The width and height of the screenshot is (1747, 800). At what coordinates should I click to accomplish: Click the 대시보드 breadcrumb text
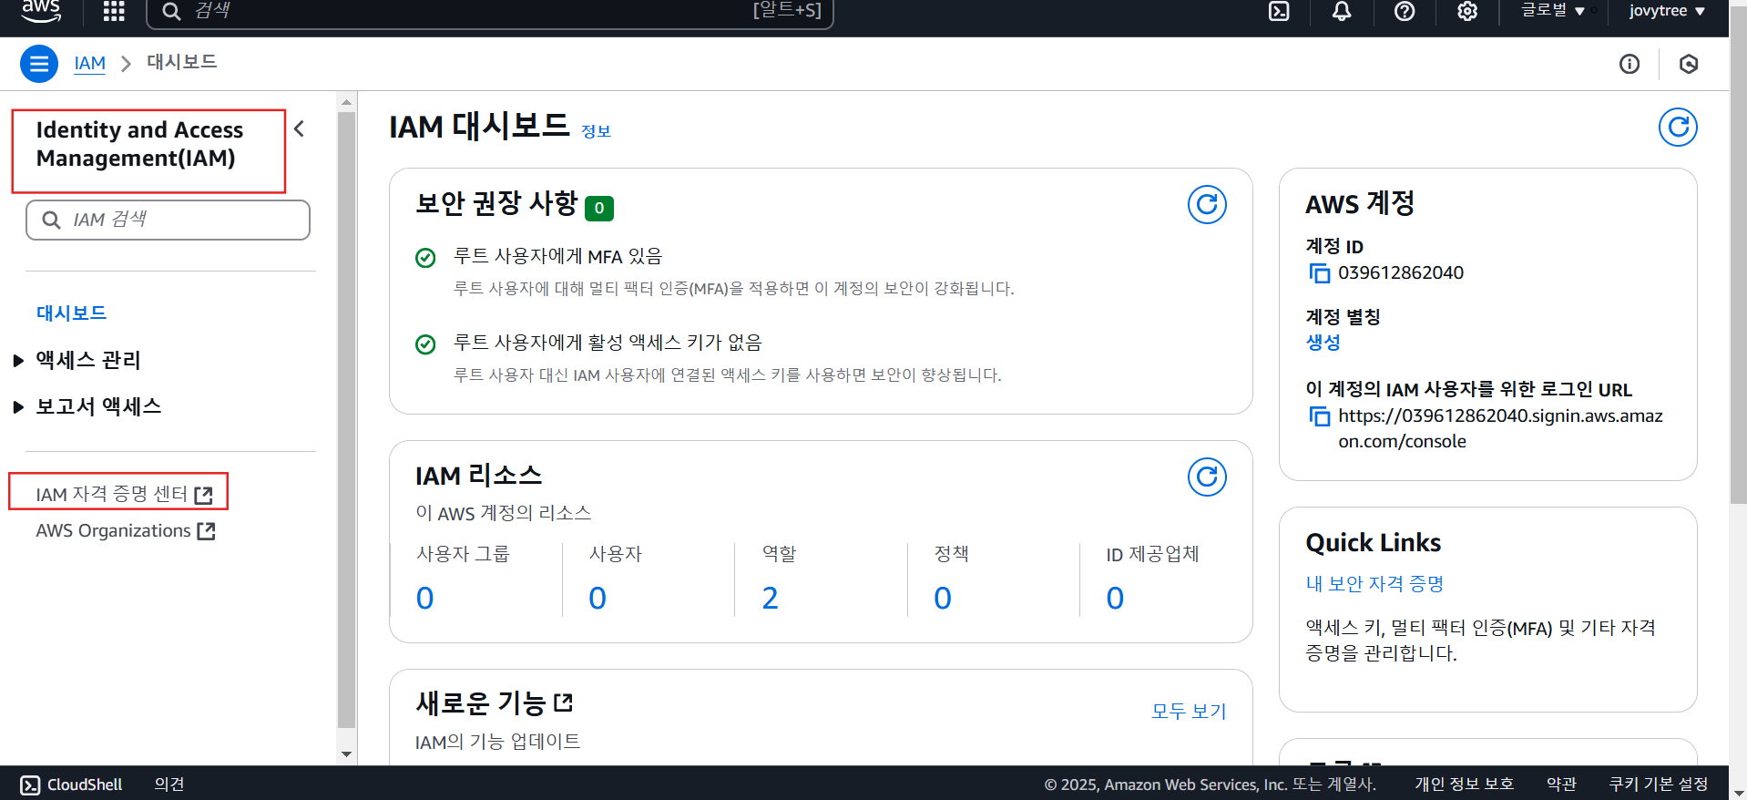pos(182,62)
